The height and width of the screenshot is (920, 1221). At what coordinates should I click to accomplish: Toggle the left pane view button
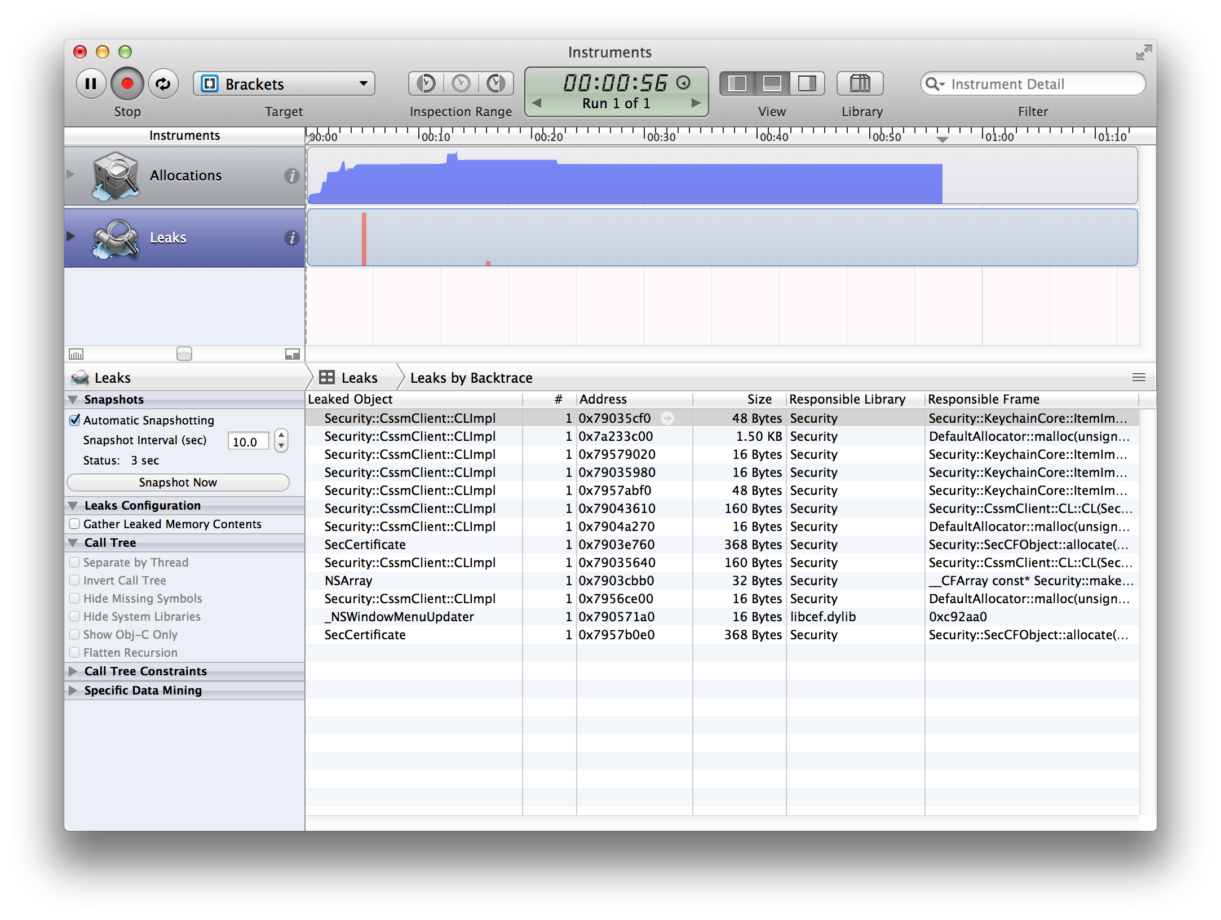coord(737,84)
